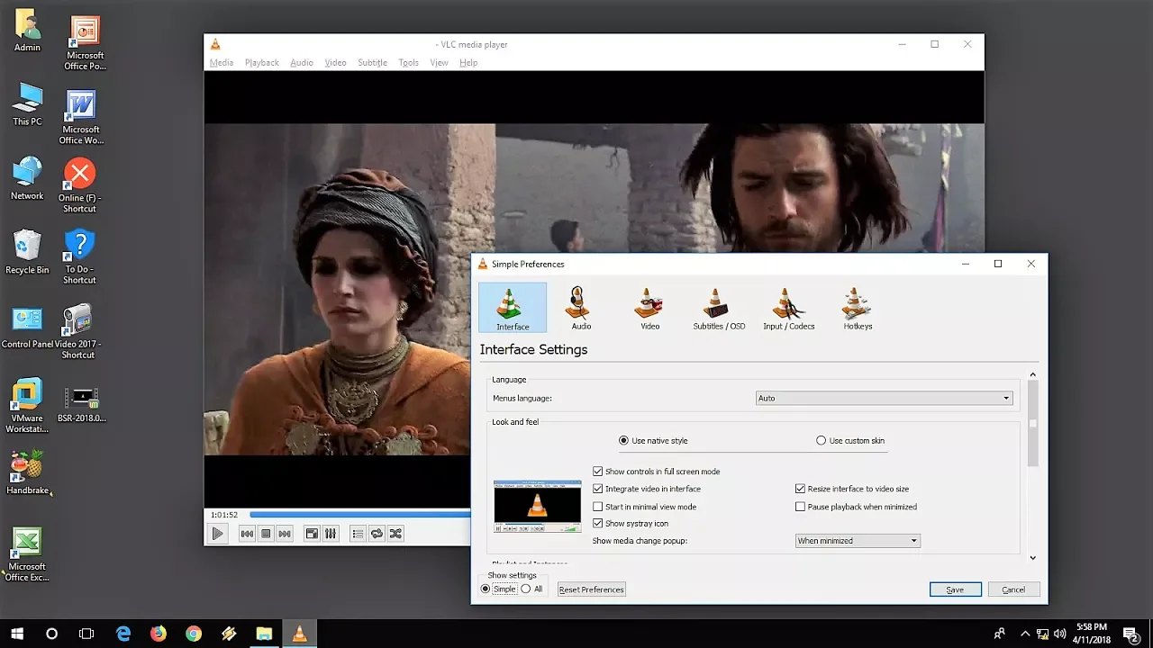Click the Save button in preferences

coord(955,589)
